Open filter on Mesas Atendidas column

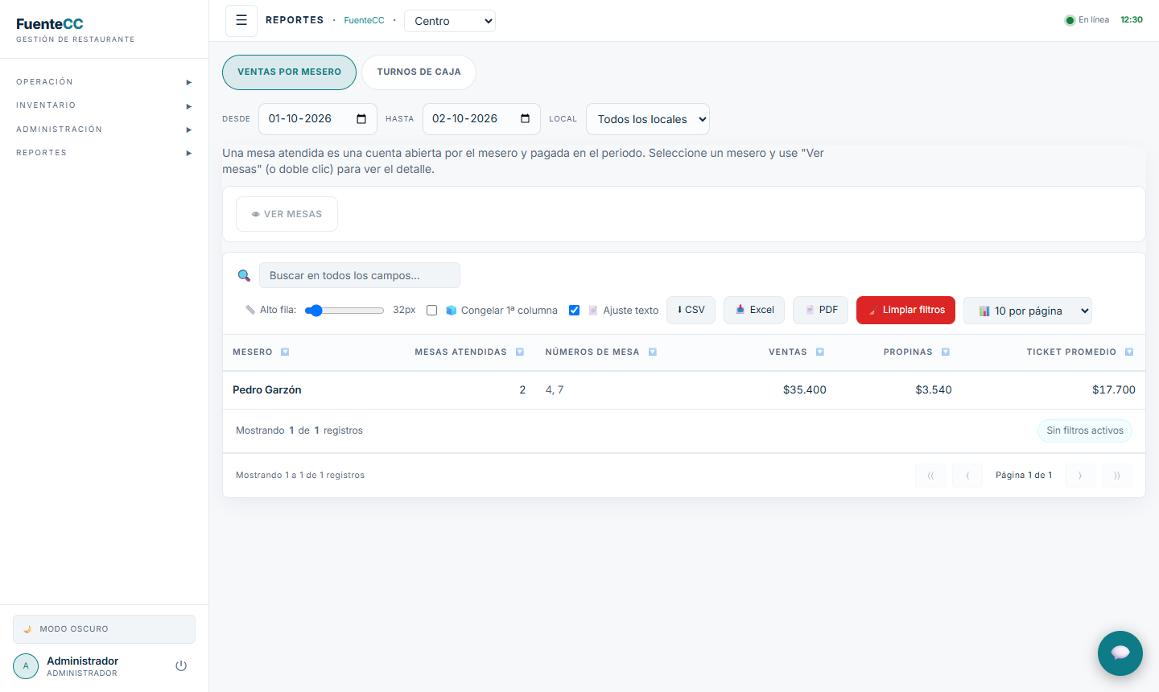(x=520, y=352)
